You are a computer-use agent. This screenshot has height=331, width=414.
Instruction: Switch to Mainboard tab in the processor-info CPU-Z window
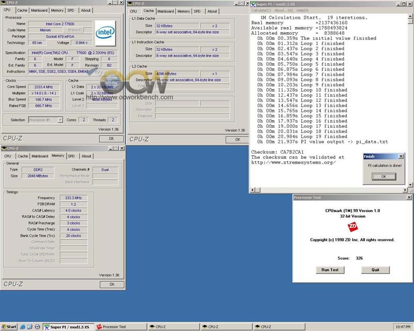(39, 10)
